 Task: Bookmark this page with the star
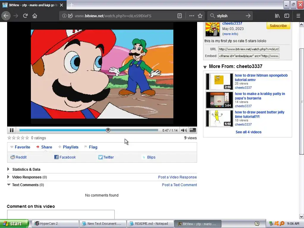200,16
